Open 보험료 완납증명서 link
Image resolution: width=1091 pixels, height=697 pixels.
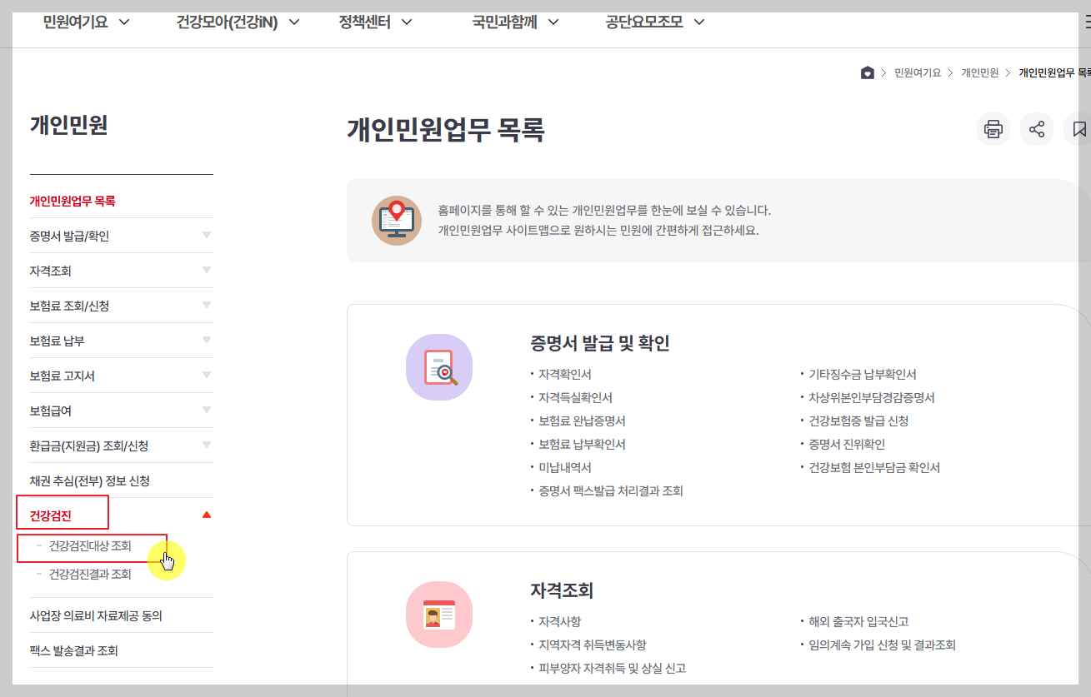[582, 421]
